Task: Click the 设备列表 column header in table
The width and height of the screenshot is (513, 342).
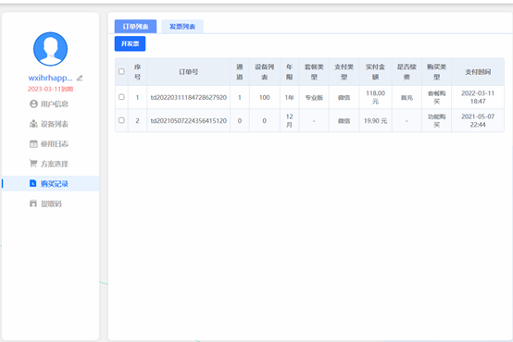Action: click(x=264, y=72)
